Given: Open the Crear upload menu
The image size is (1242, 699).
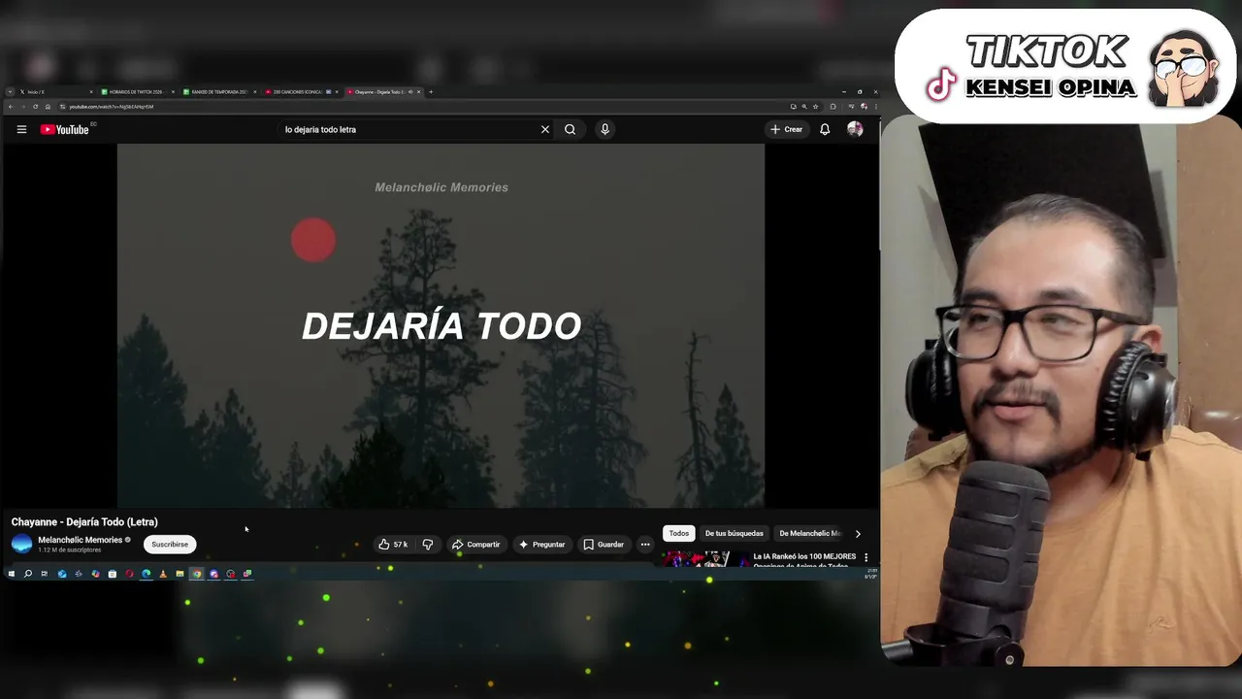Looking at the screenshot, I should pos(787,129).
